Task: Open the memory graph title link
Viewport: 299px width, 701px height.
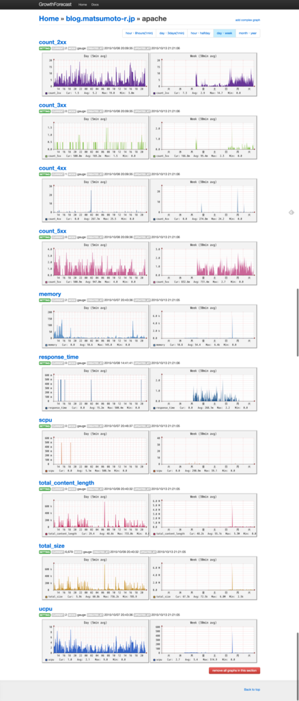Action: tap(50, 294)
